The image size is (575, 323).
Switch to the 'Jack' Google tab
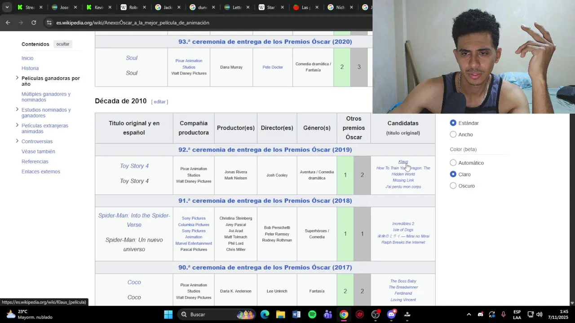168,7
